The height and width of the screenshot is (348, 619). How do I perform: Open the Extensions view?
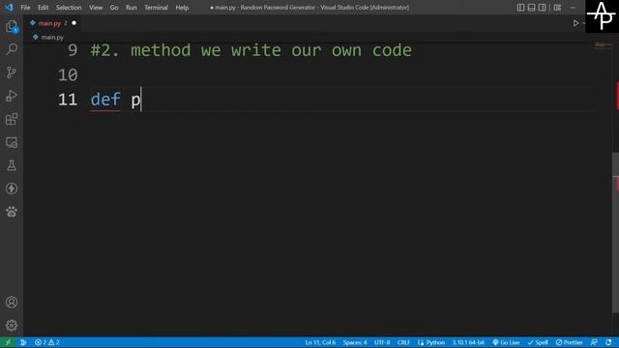click(x=12, y=119)
